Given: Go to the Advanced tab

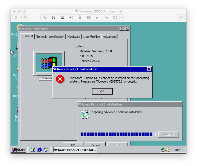Looking at the screenshot, I should 110,37.
